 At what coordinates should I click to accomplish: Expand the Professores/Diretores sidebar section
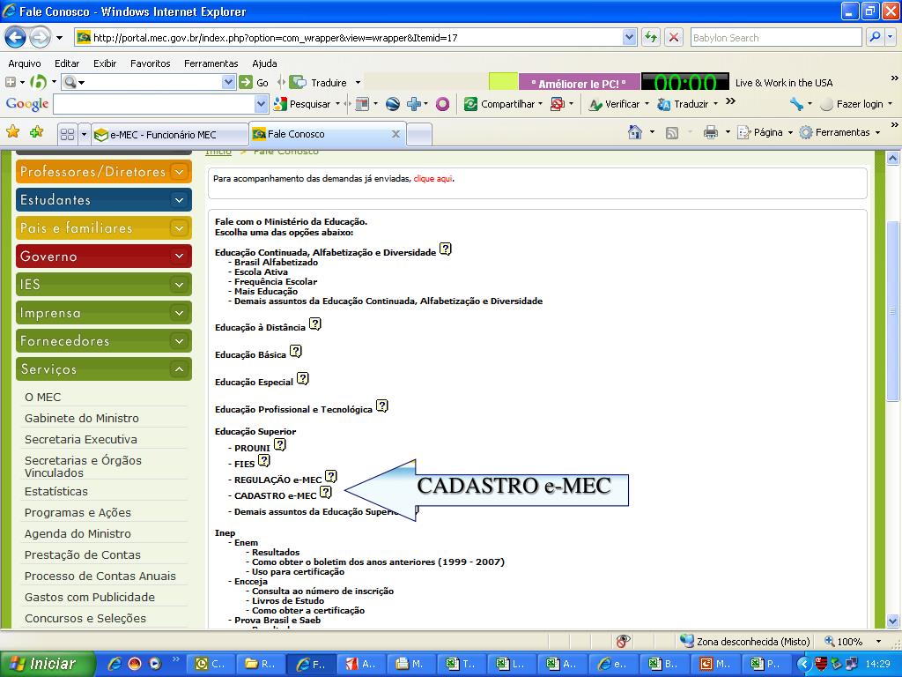click(x=104, y=172)
